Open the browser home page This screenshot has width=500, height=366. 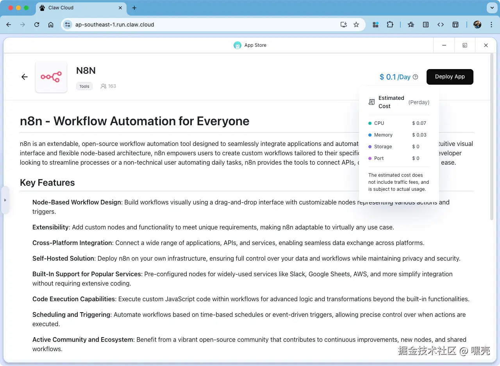coord(51,25)
